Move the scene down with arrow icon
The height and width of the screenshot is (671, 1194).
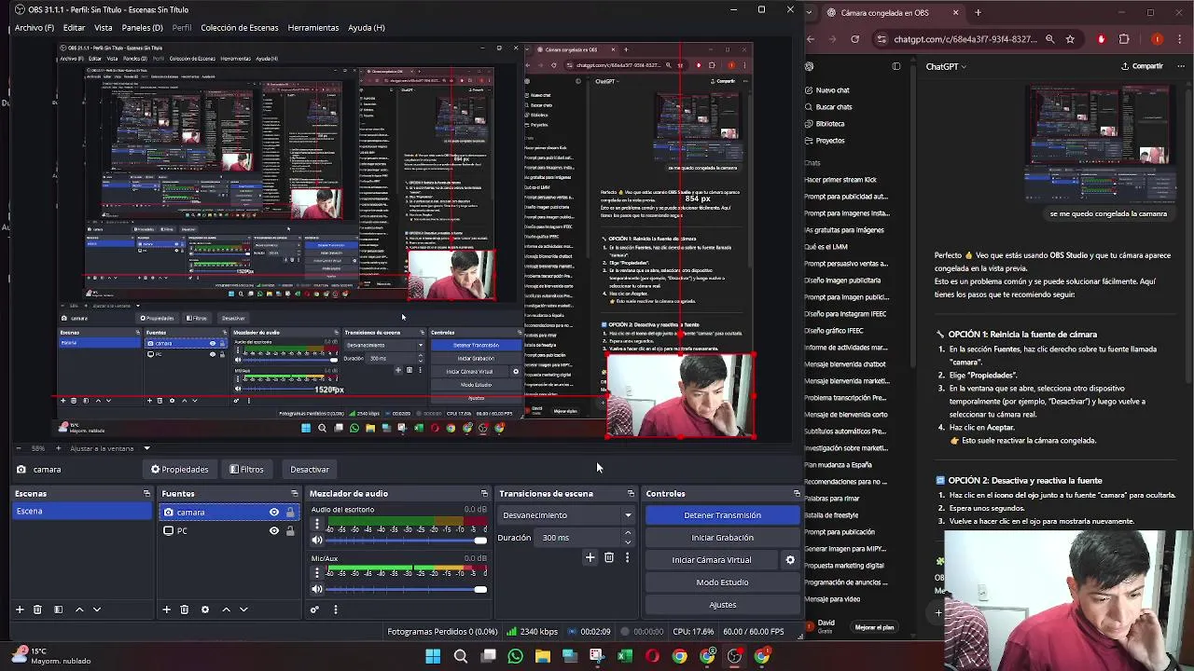click(x=96, y=609)
